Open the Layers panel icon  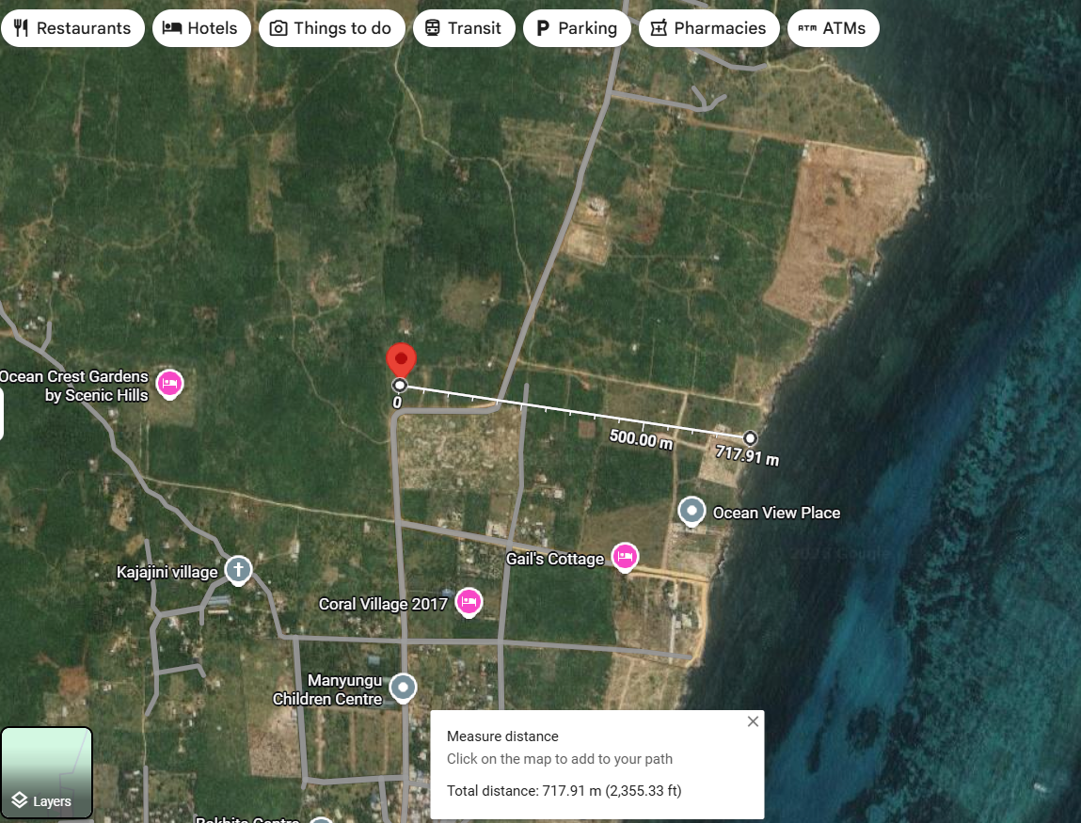click(19, 800)
